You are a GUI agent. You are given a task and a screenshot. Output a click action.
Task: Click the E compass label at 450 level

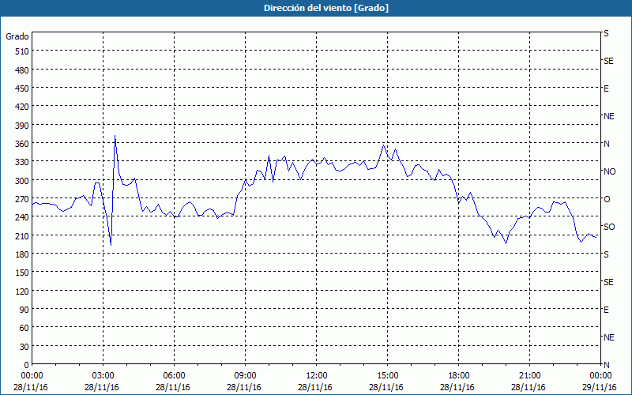pos(606,88)
